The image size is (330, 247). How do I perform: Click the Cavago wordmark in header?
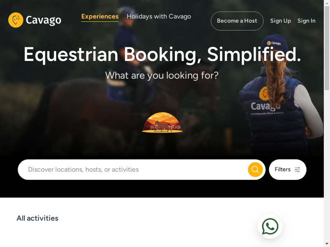pyautogui.click(x=43, y=20)
